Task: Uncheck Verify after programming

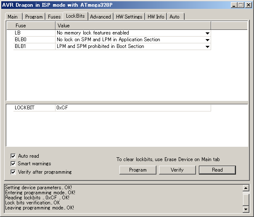Action: (13, 172)
